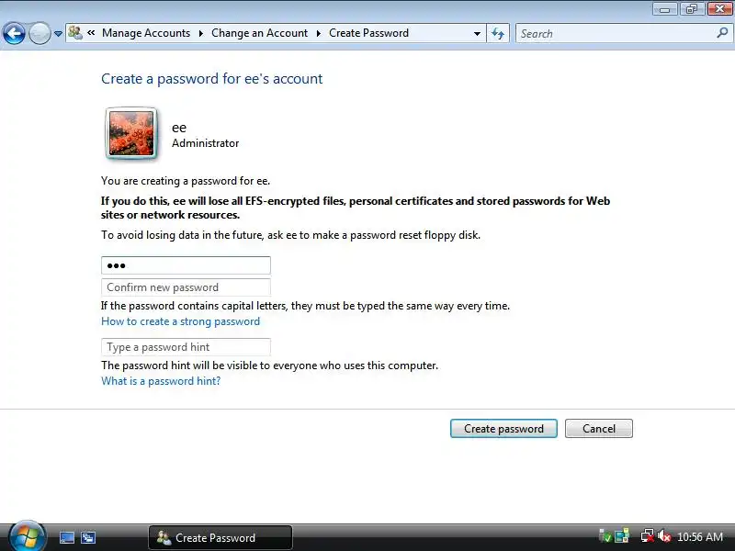Click the greyed Forward navigation arrow
This screenshot has height=551, width=735.
[40, 34]
